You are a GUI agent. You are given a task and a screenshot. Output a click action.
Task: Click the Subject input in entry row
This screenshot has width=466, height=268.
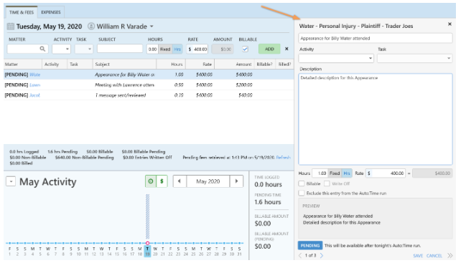[x=120, y=49]
